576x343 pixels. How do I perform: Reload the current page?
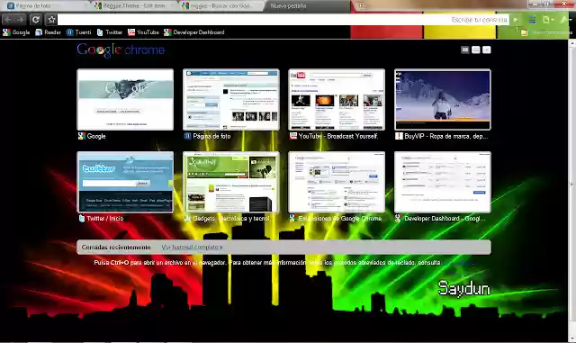(x=36, y=20)
